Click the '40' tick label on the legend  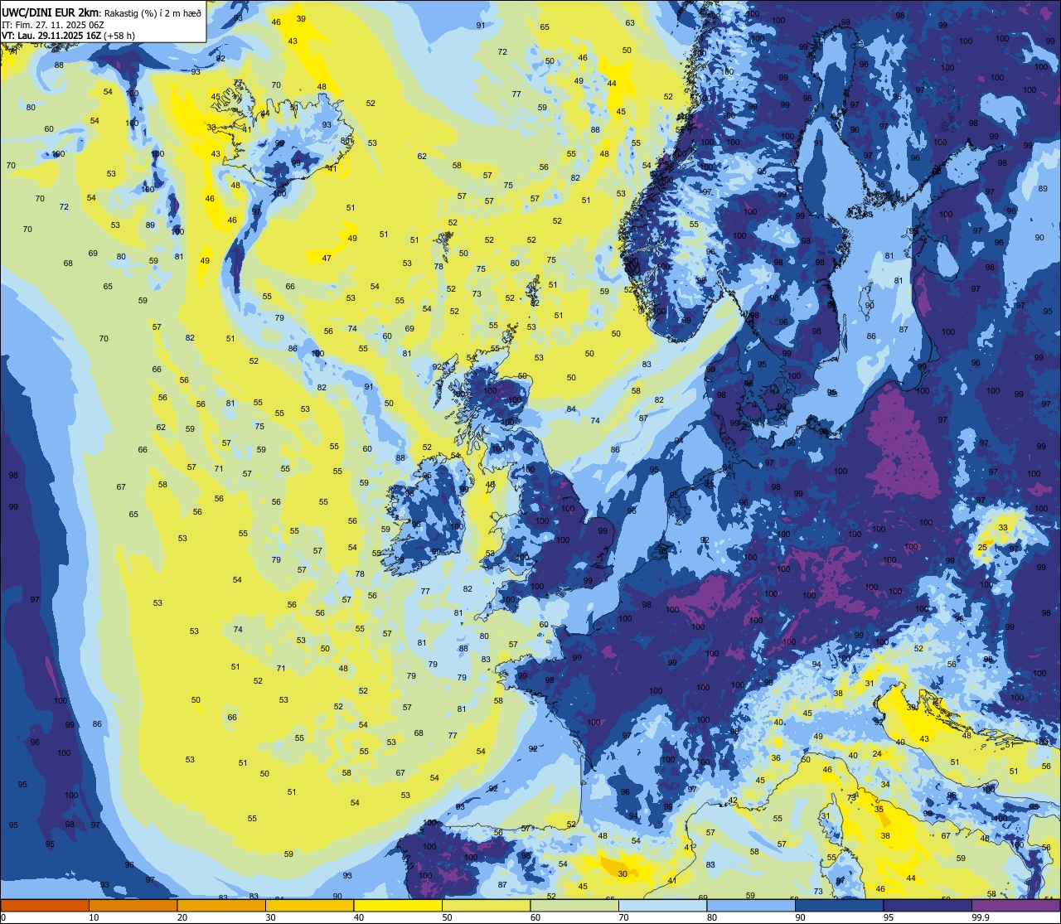click(359, 917)
